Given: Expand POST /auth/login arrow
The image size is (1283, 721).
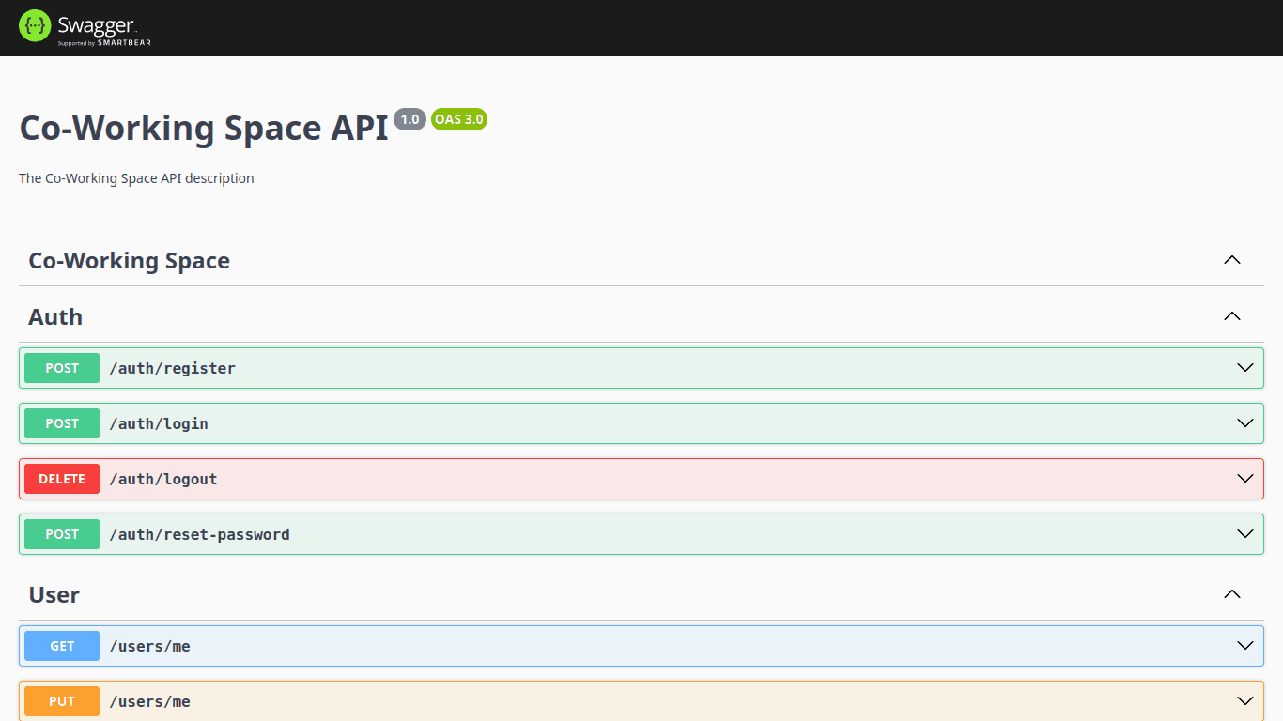Looking at the screenshot, I should pyautogui.click(x=1245, y=423).
